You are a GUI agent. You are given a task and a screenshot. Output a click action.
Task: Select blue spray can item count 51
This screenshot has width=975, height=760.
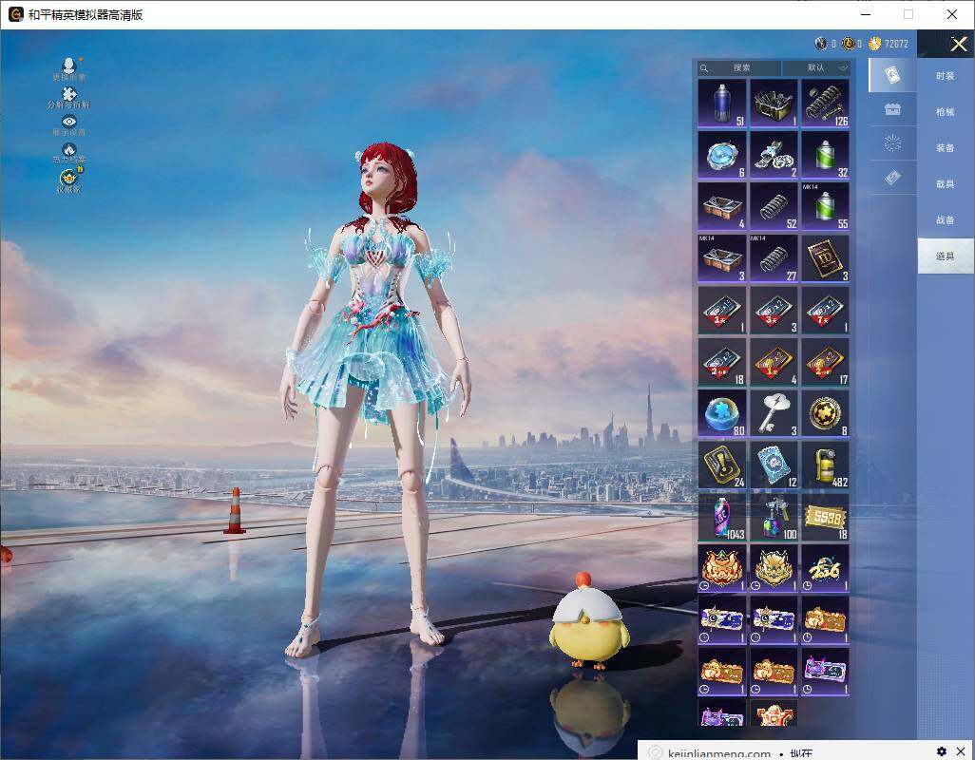coord(722,104)
